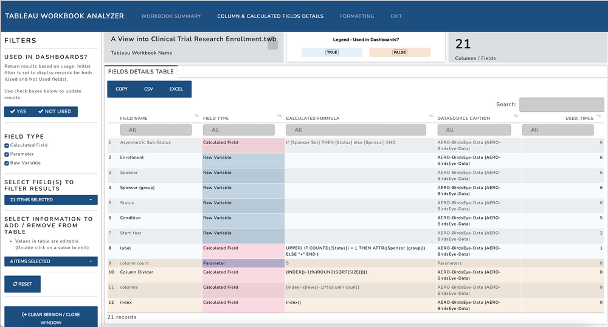Click the Reset button

click(22, 284)
